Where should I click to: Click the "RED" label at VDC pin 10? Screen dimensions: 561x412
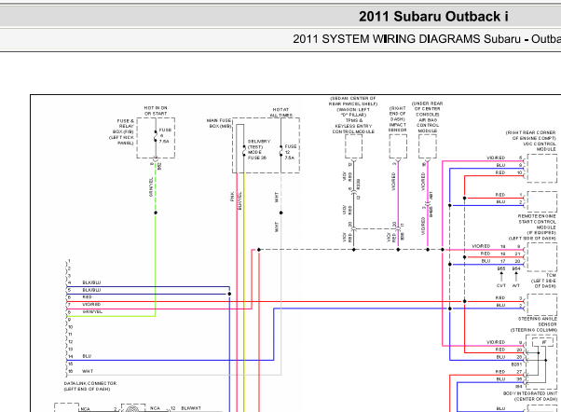coord(500,172)
